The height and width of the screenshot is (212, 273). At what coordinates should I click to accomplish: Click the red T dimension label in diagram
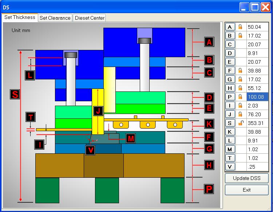click(31, 117)
